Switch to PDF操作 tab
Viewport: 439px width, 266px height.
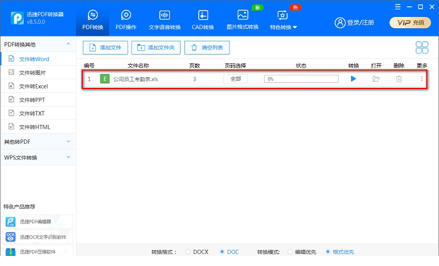[126, 19]
